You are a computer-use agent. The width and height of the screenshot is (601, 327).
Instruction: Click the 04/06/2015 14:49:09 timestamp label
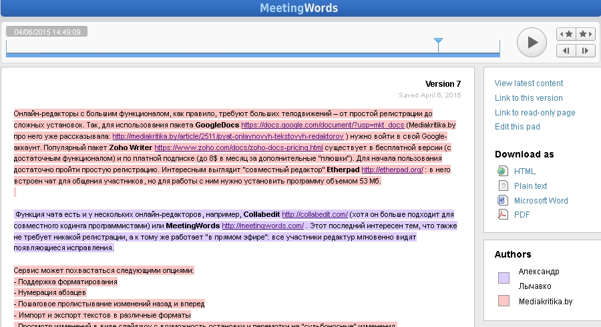(x=47, y=32)
